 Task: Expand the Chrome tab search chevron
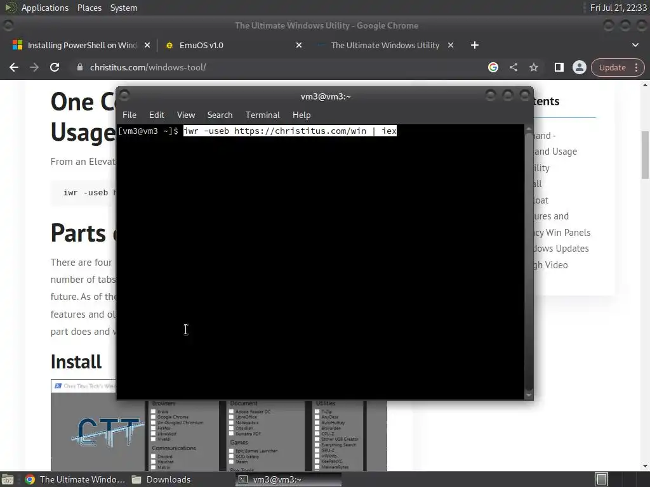point(635,45)
